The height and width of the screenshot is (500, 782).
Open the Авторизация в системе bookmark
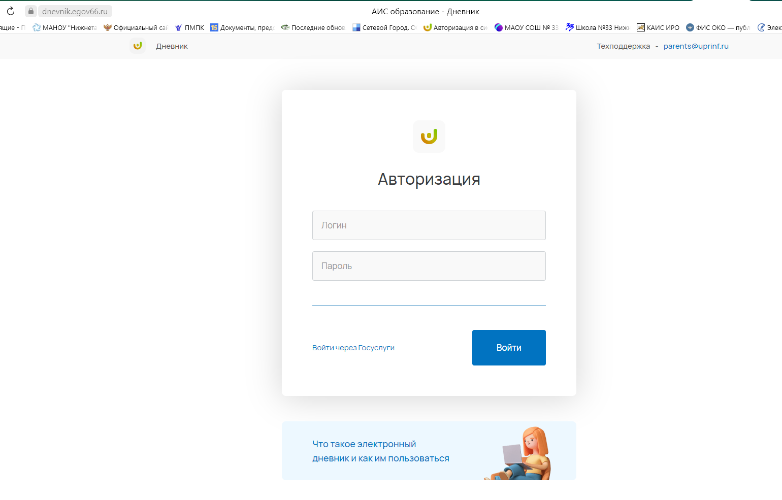[x=455, y=27]
